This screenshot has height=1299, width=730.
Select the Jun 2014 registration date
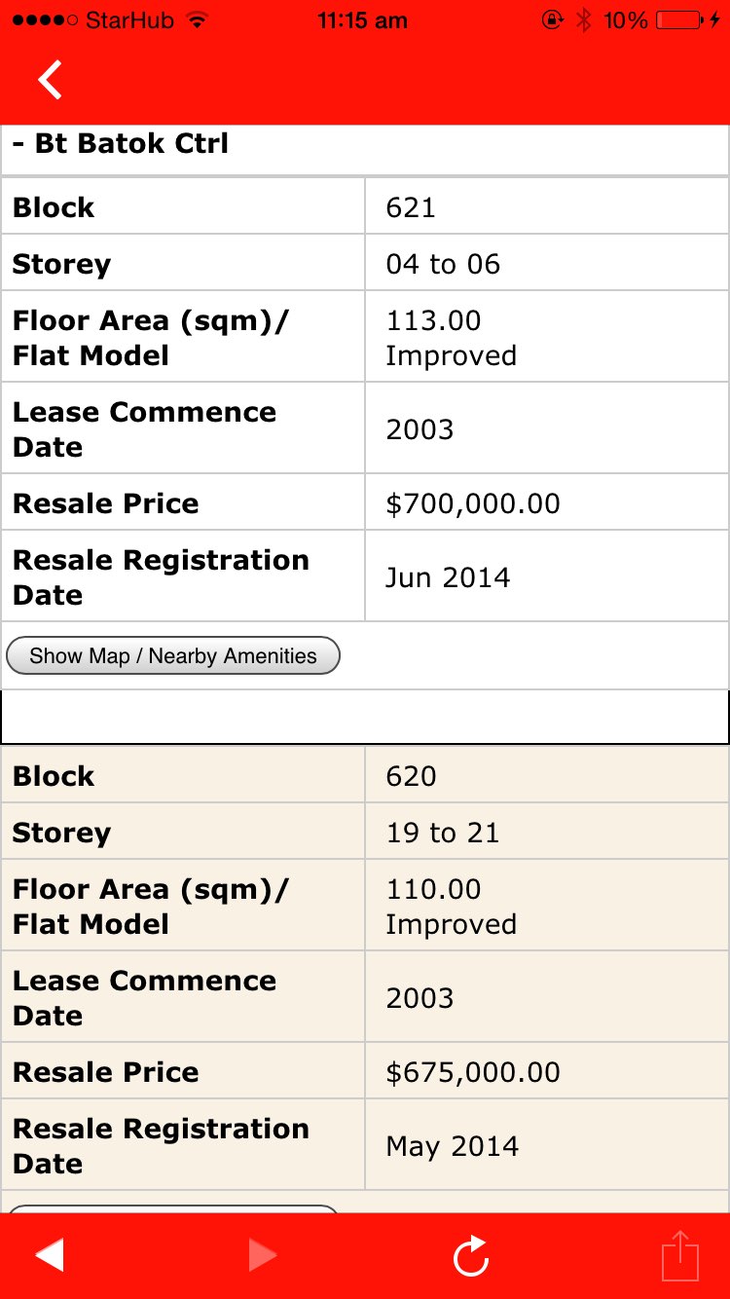[x=448, y=577]
